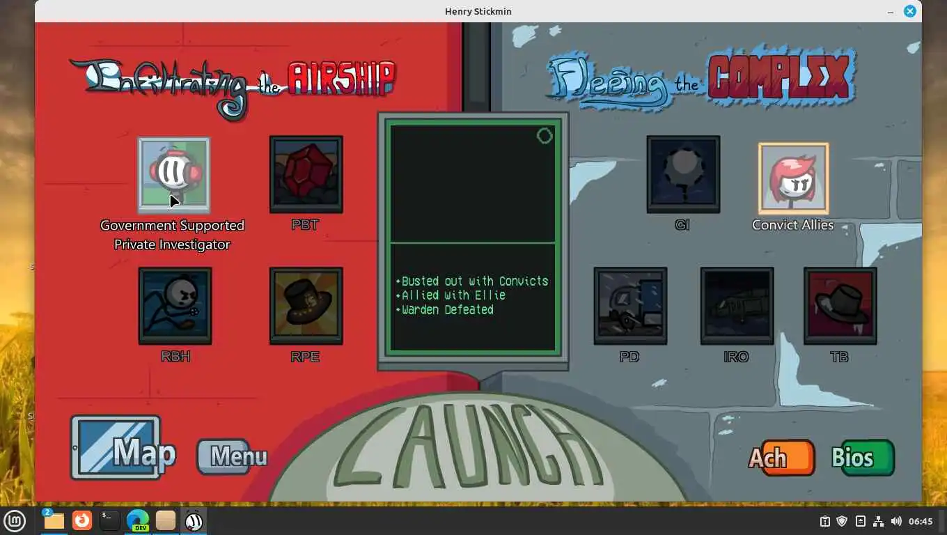947x535 pixels.
Task: Choose the IRO ending icon
Action: (737, 306)
